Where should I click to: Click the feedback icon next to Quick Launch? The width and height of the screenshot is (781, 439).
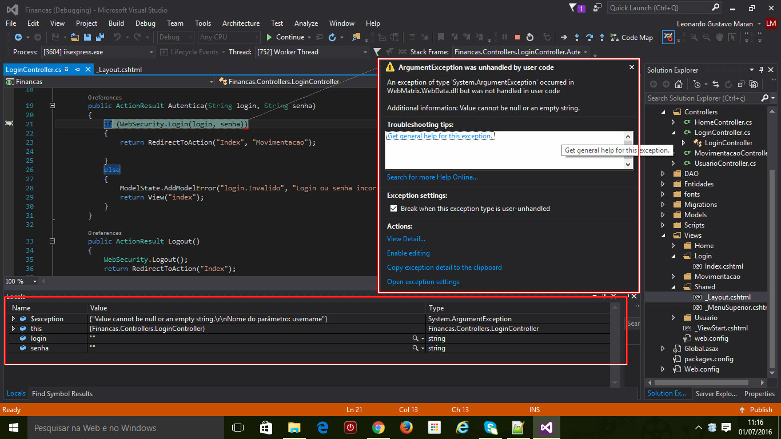point(598,8)
